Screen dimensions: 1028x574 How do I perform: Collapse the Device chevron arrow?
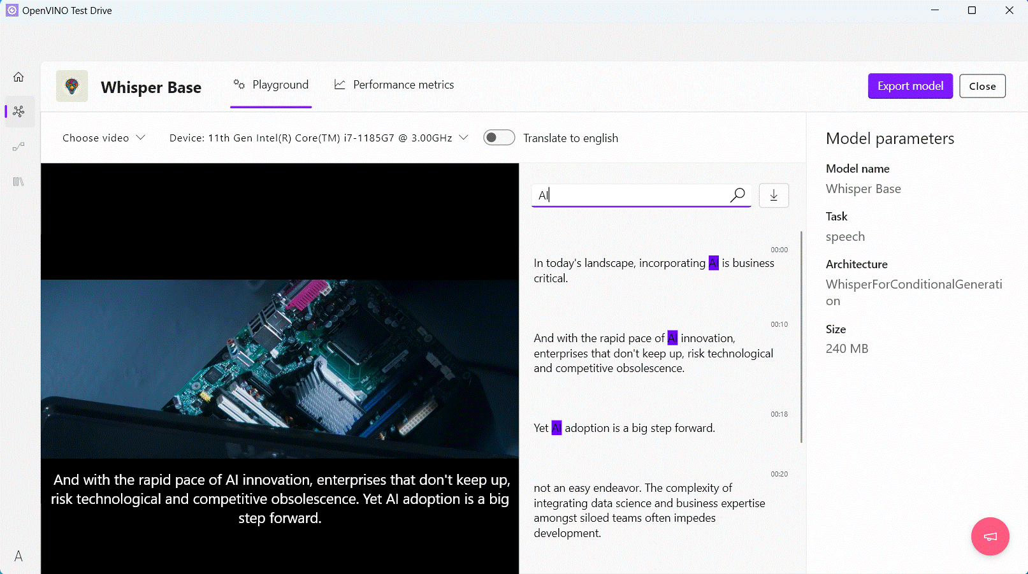tap(464, 138)
